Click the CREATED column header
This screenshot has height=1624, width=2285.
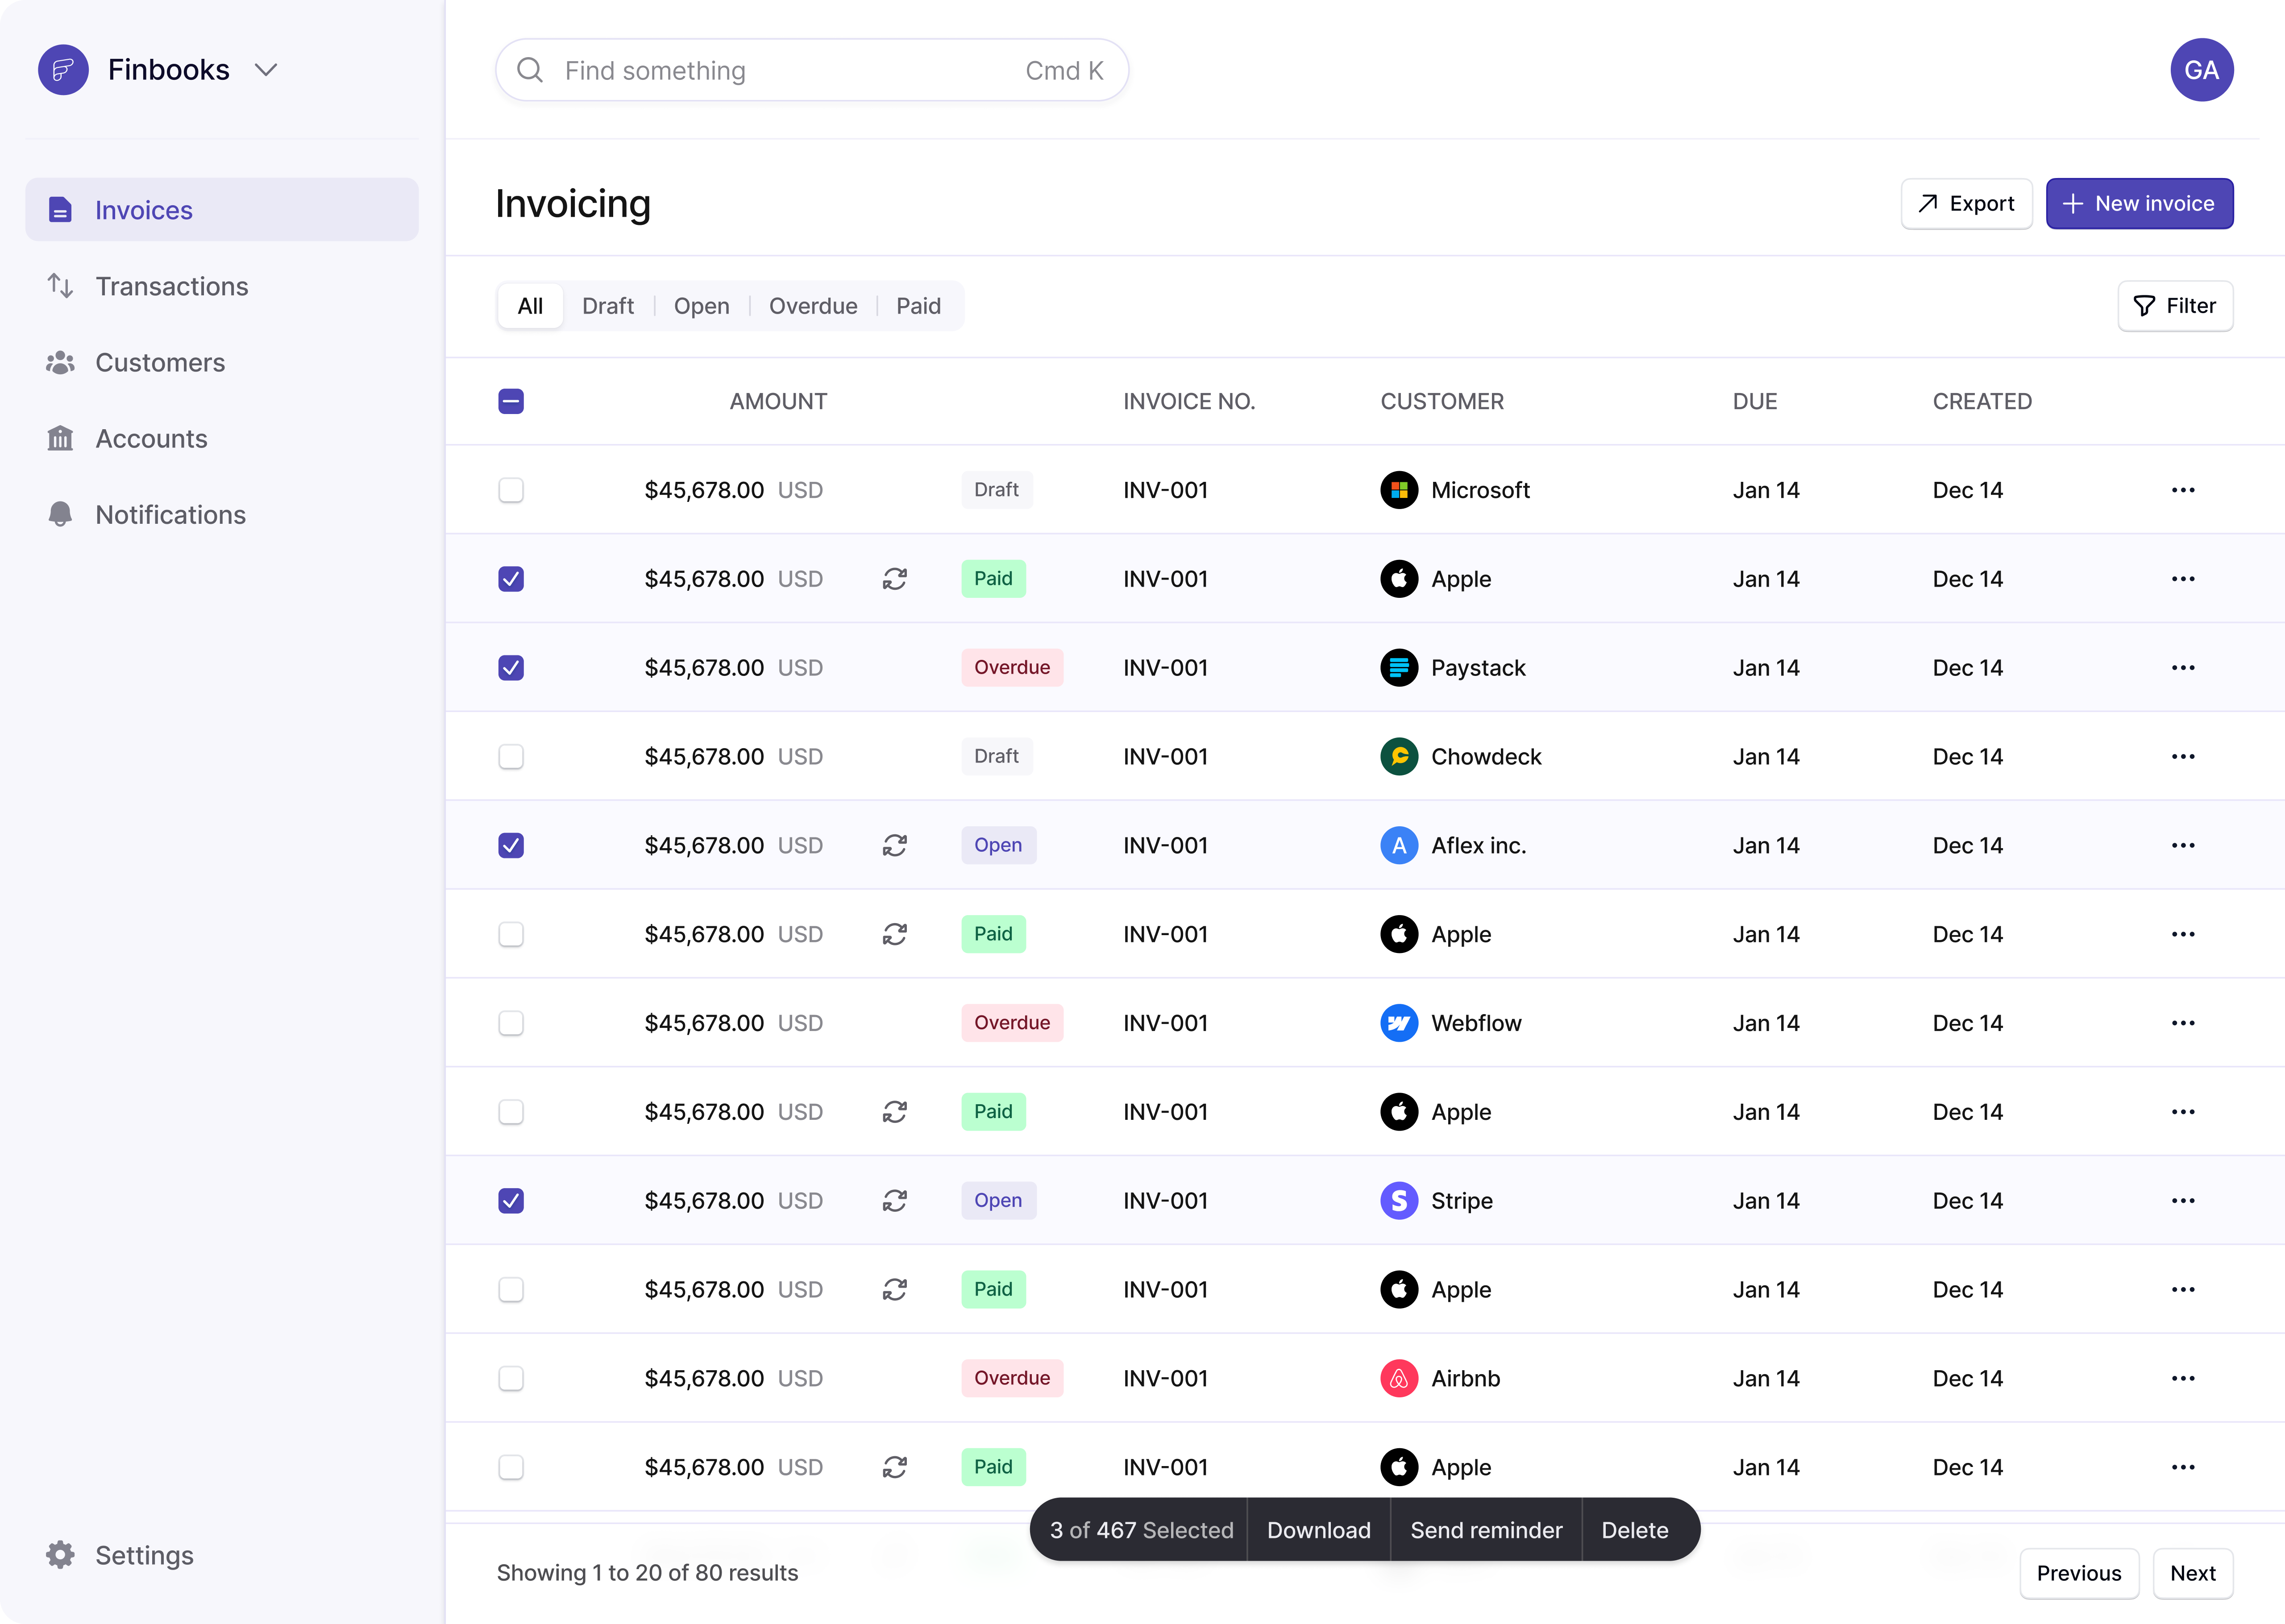[x=1982, y=401]
